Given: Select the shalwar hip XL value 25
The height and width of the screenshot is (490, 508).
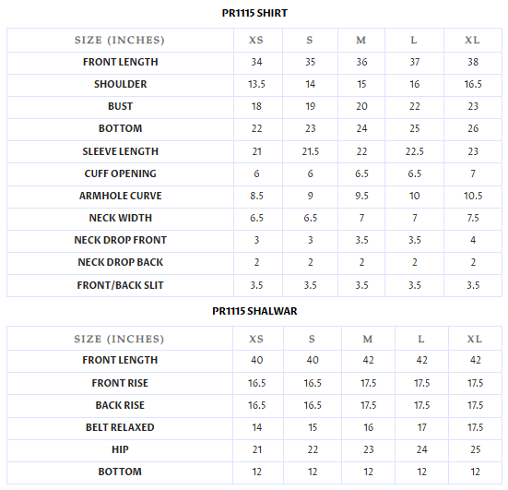Looking at the screenshot, I should coord(475,449).
